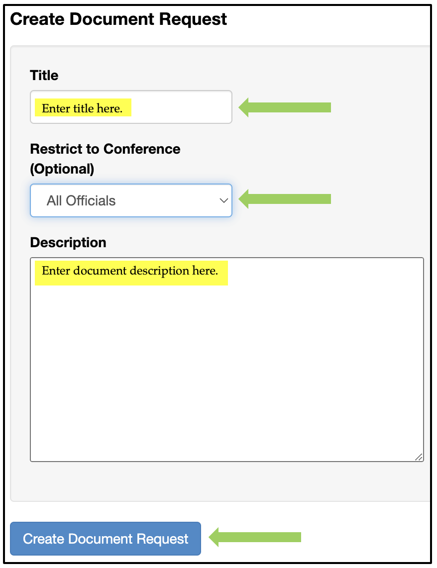Click the Restrict to Conference label

[x=105, y=149]
